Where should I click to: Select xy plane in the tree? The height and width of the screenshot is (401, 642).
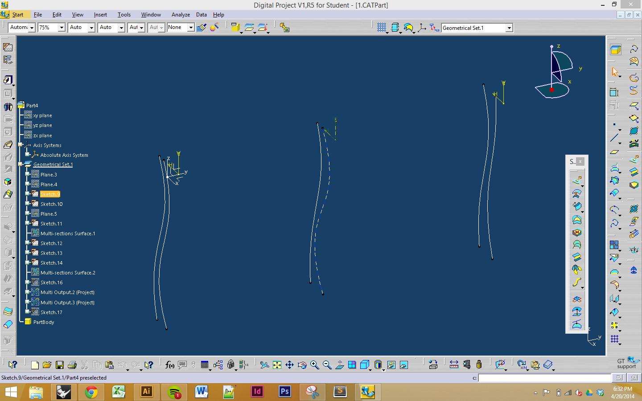click(42, 115)
